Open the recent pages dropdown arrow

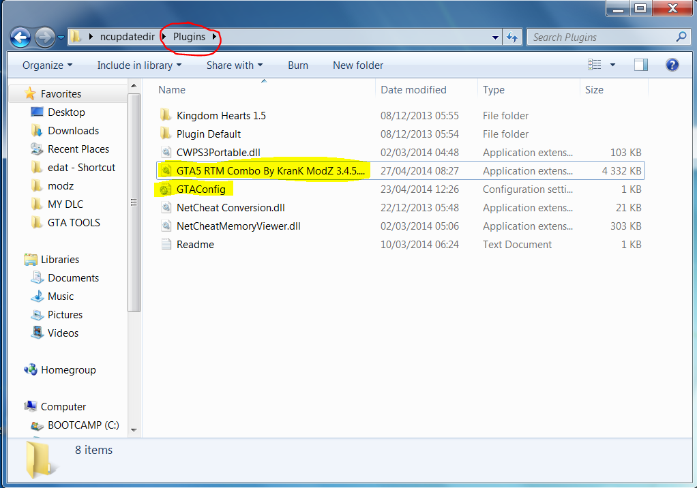pos(61,37)
